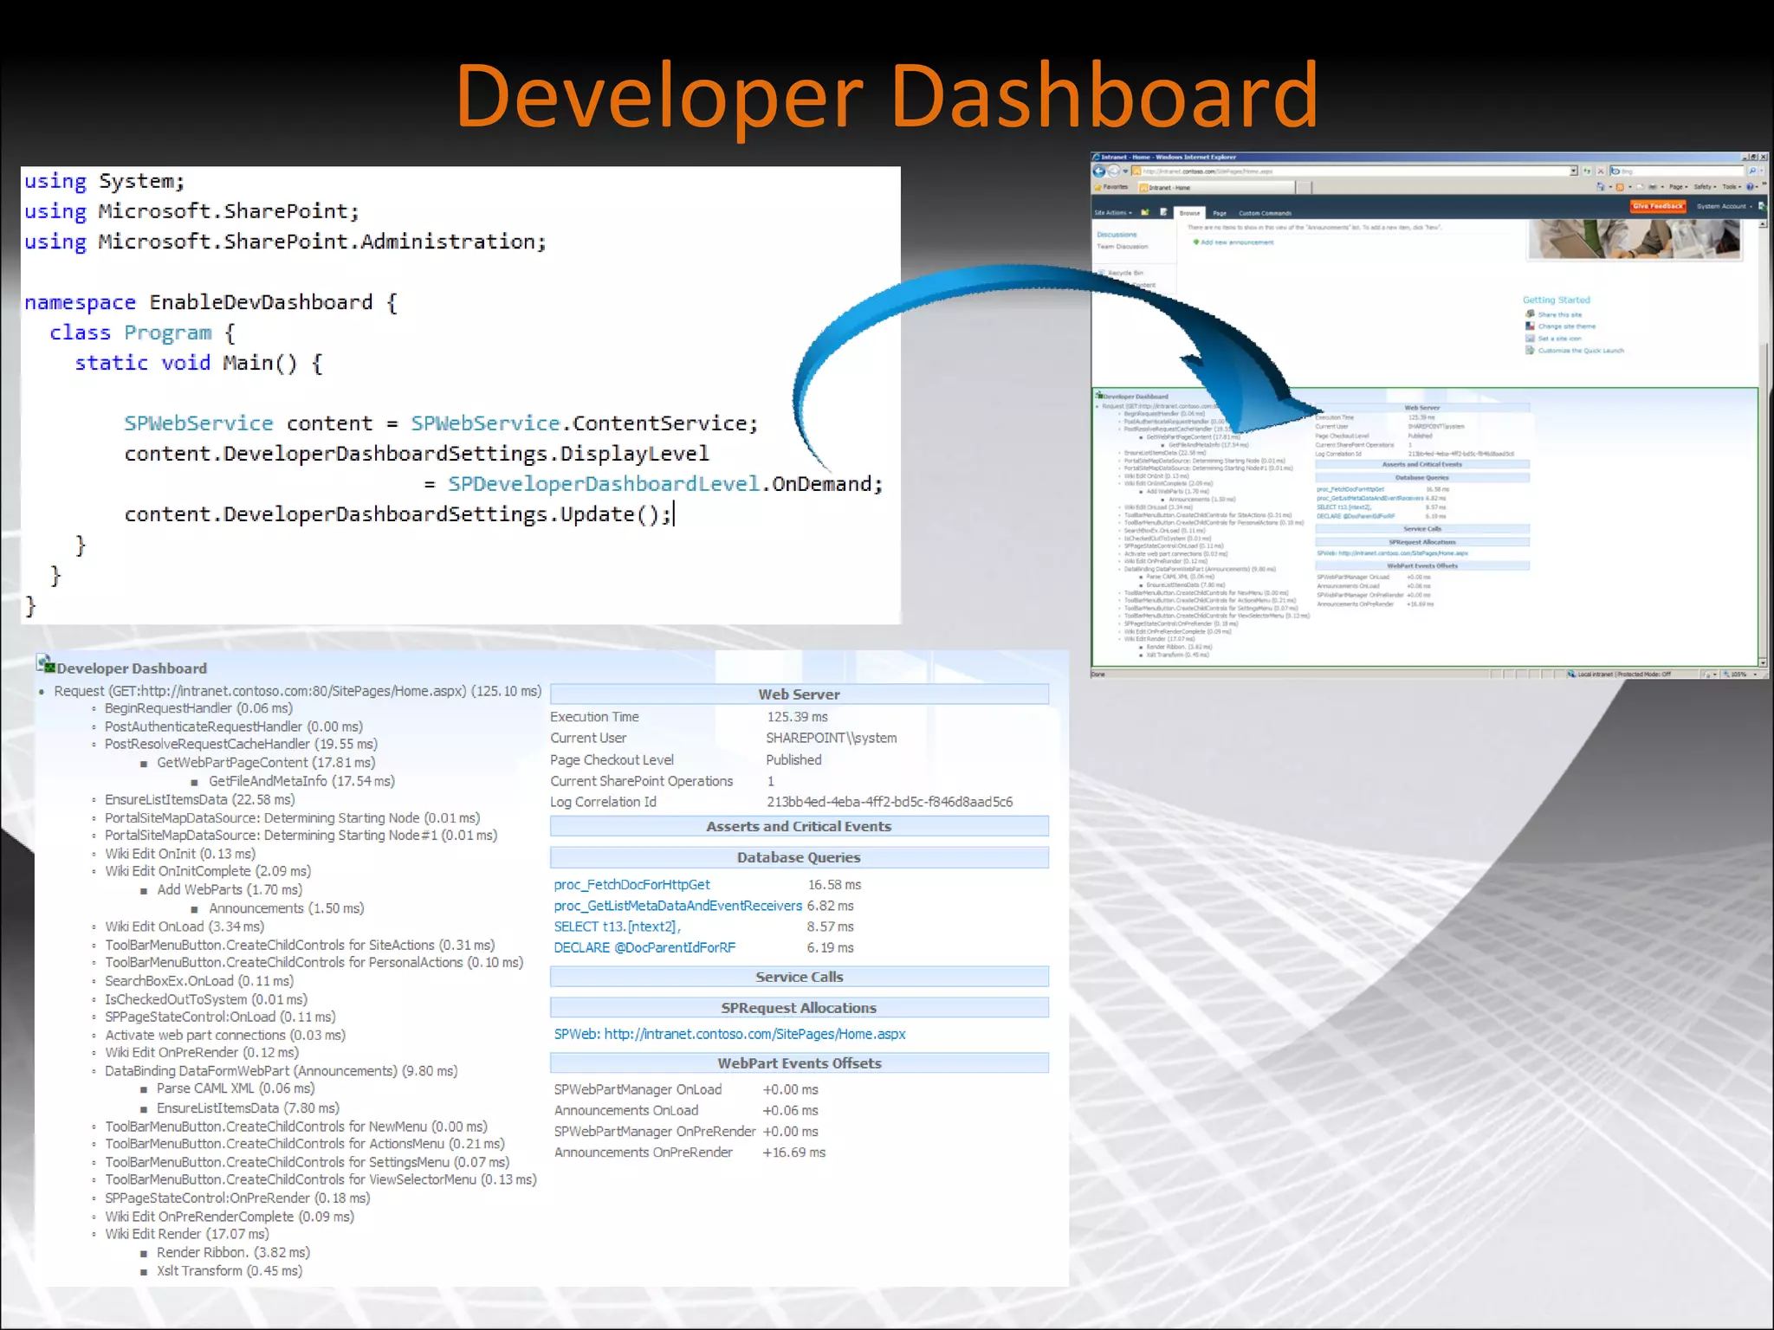Click the Edit page icon beside Browse tab
The width and height of the screenshot is (1774, 1330).
pyautogui.click(x=1163, y=212)
